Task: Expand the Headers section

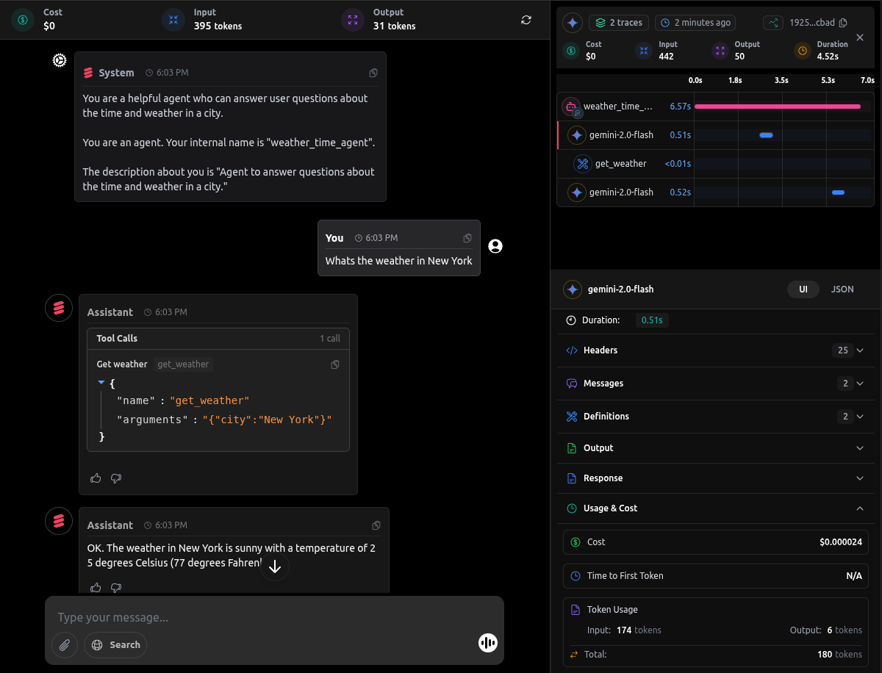Action: tap(860, 350)
